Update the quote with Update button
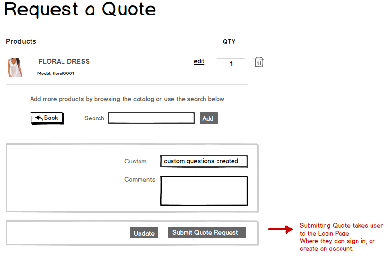388x266 pixels. pos(144,233)
